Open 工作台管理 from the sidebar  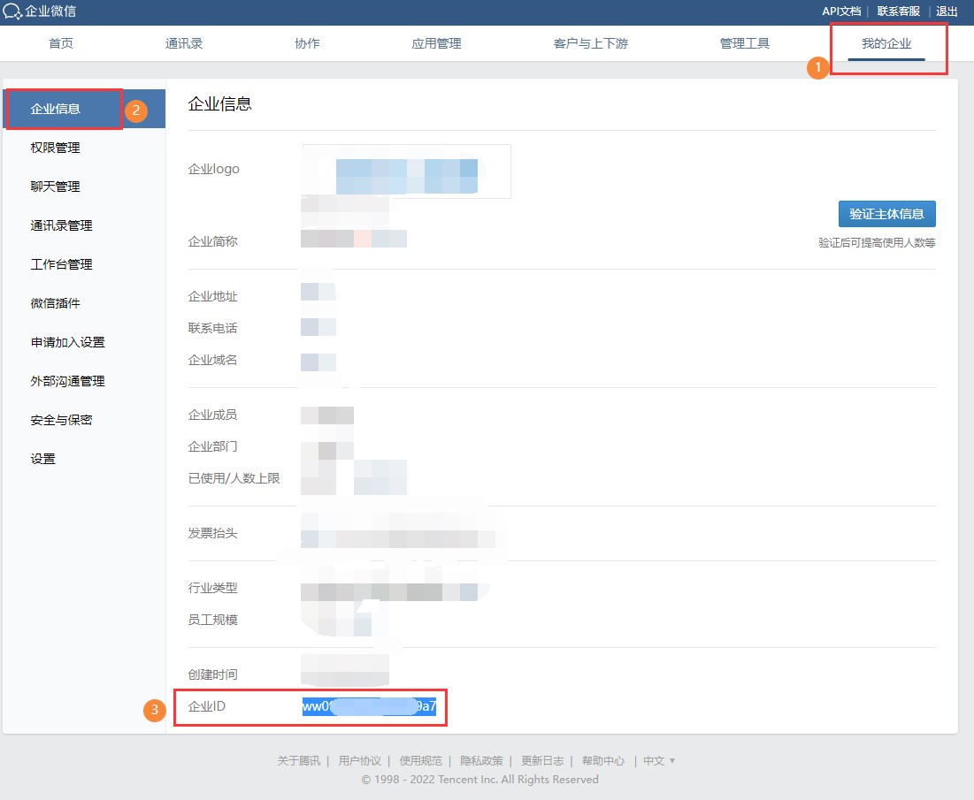[61, 264]
